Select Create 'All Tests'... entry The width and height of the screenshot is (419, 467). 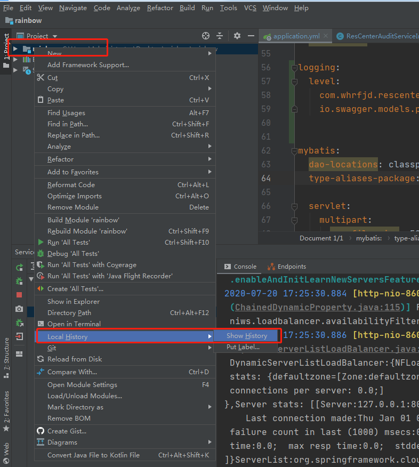[x=125, y=289]
